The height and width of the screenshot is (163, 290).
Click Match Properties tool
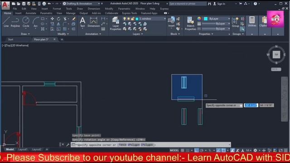tap(190, 24)
